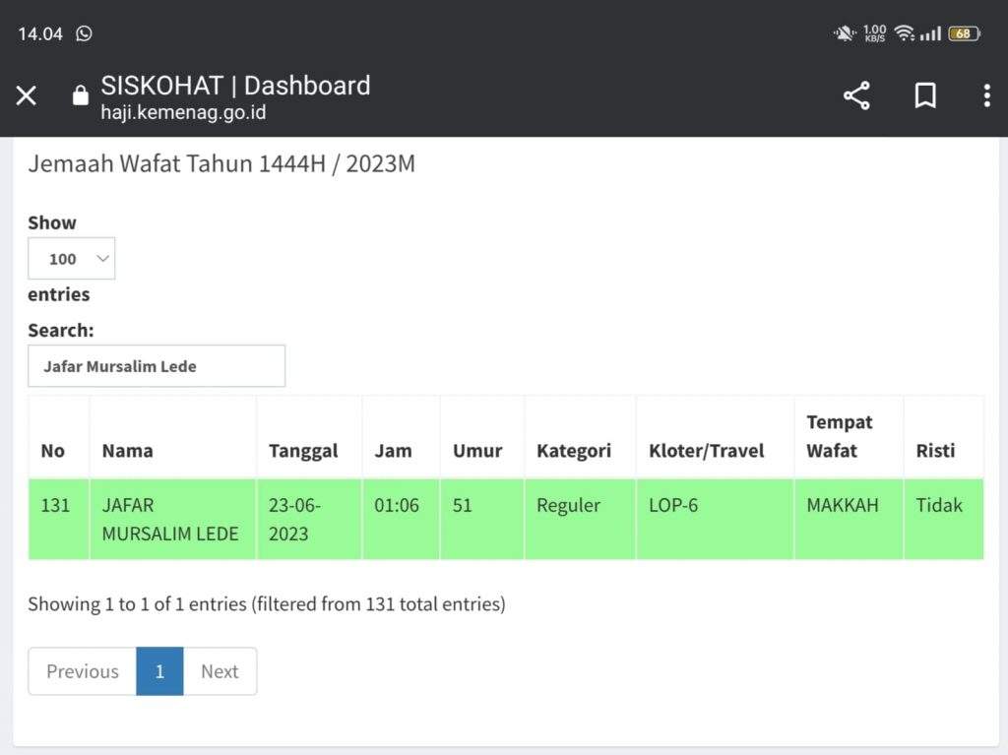Click the search field containing Jafar Mursalim Lede
The width and height of the screenshot is (1008, 755).
pos(157,366)
